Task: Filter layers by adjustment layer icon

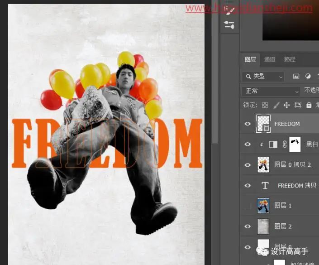Action: click(x=308, y=76)
